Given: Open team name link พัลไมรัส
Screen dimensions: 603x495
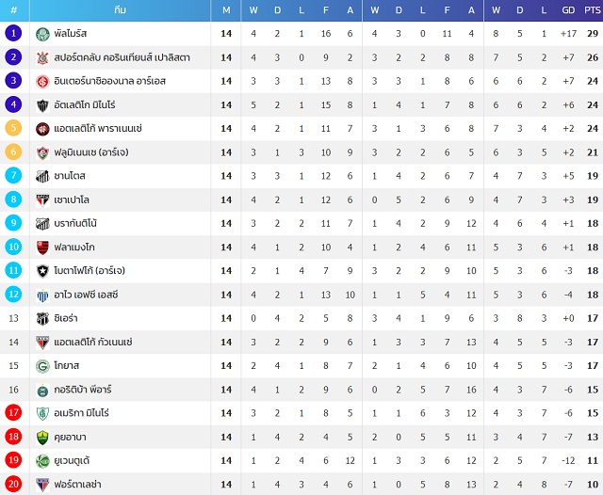Looking at the screenshot, I should tap(71, 34).
